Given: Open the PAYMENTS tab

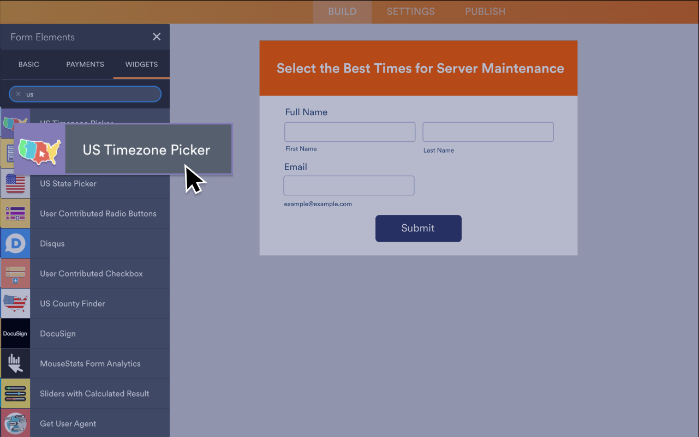Looking at the screenshot, I should 85,64.
